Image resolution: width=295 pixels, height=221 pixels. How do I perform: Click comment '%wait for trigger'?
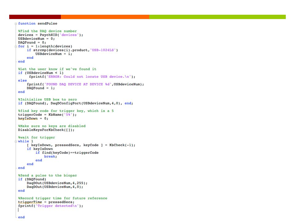click(37, 138)
